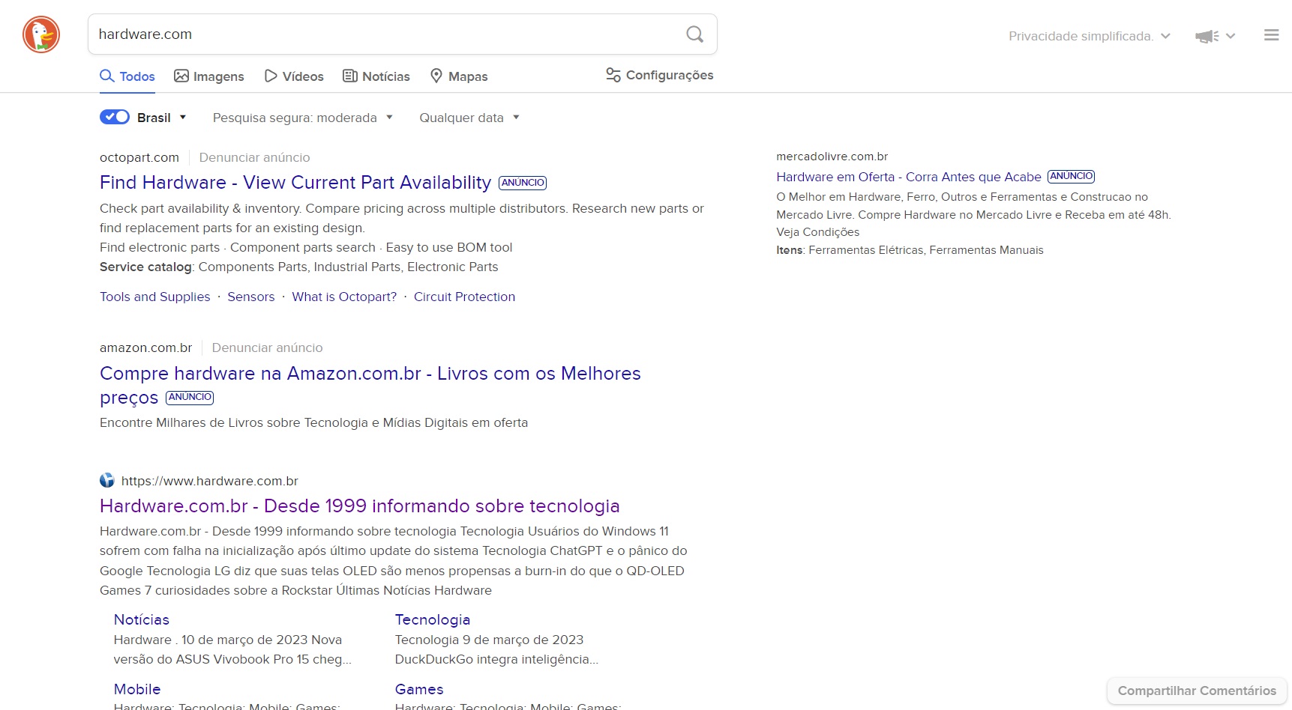Click Denunciar anúncio beside amazon.com.br
Screen dimensions: 1292x710
(x=267, y=348)
